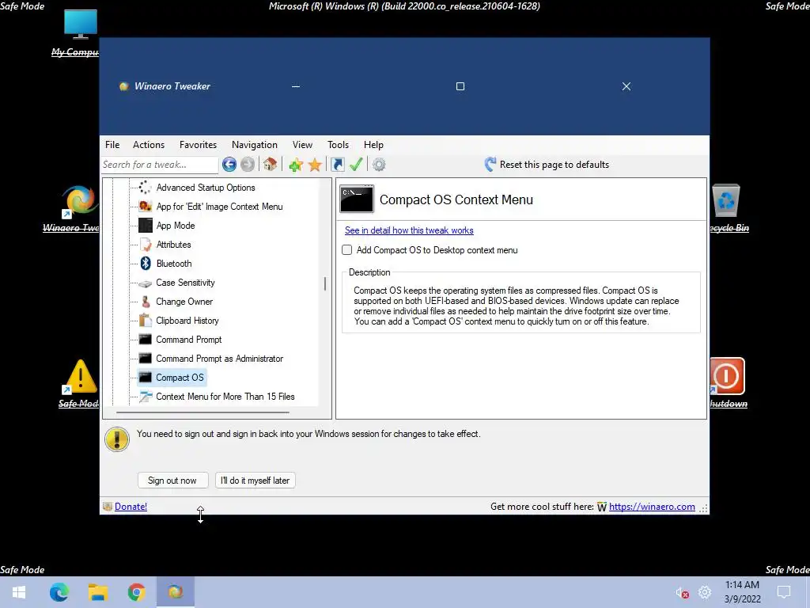Screen dimensions: 810x608
Task: Click Advanced Startup Options tree icon
Action: click(x=146, y=187)
